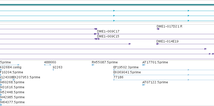Click the purple arrowhead ending above the 77186 track
Viewport: 214px width, 106px height.
coord(130,44)
